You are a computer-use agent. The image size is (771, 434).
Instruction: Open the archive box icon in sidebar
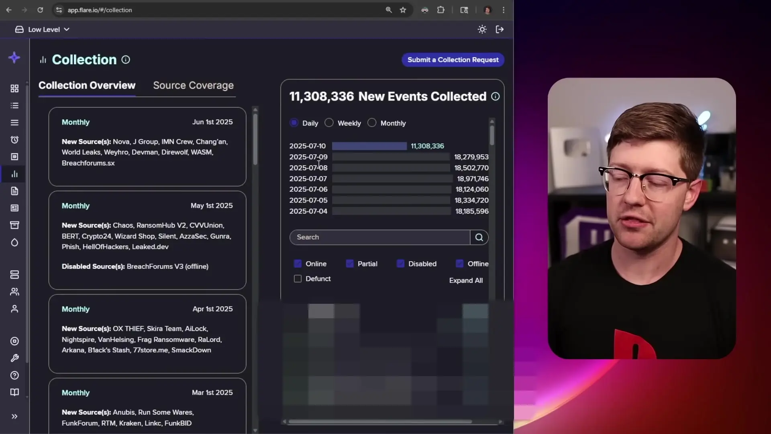pyautogui.click(x=14, y=225)
